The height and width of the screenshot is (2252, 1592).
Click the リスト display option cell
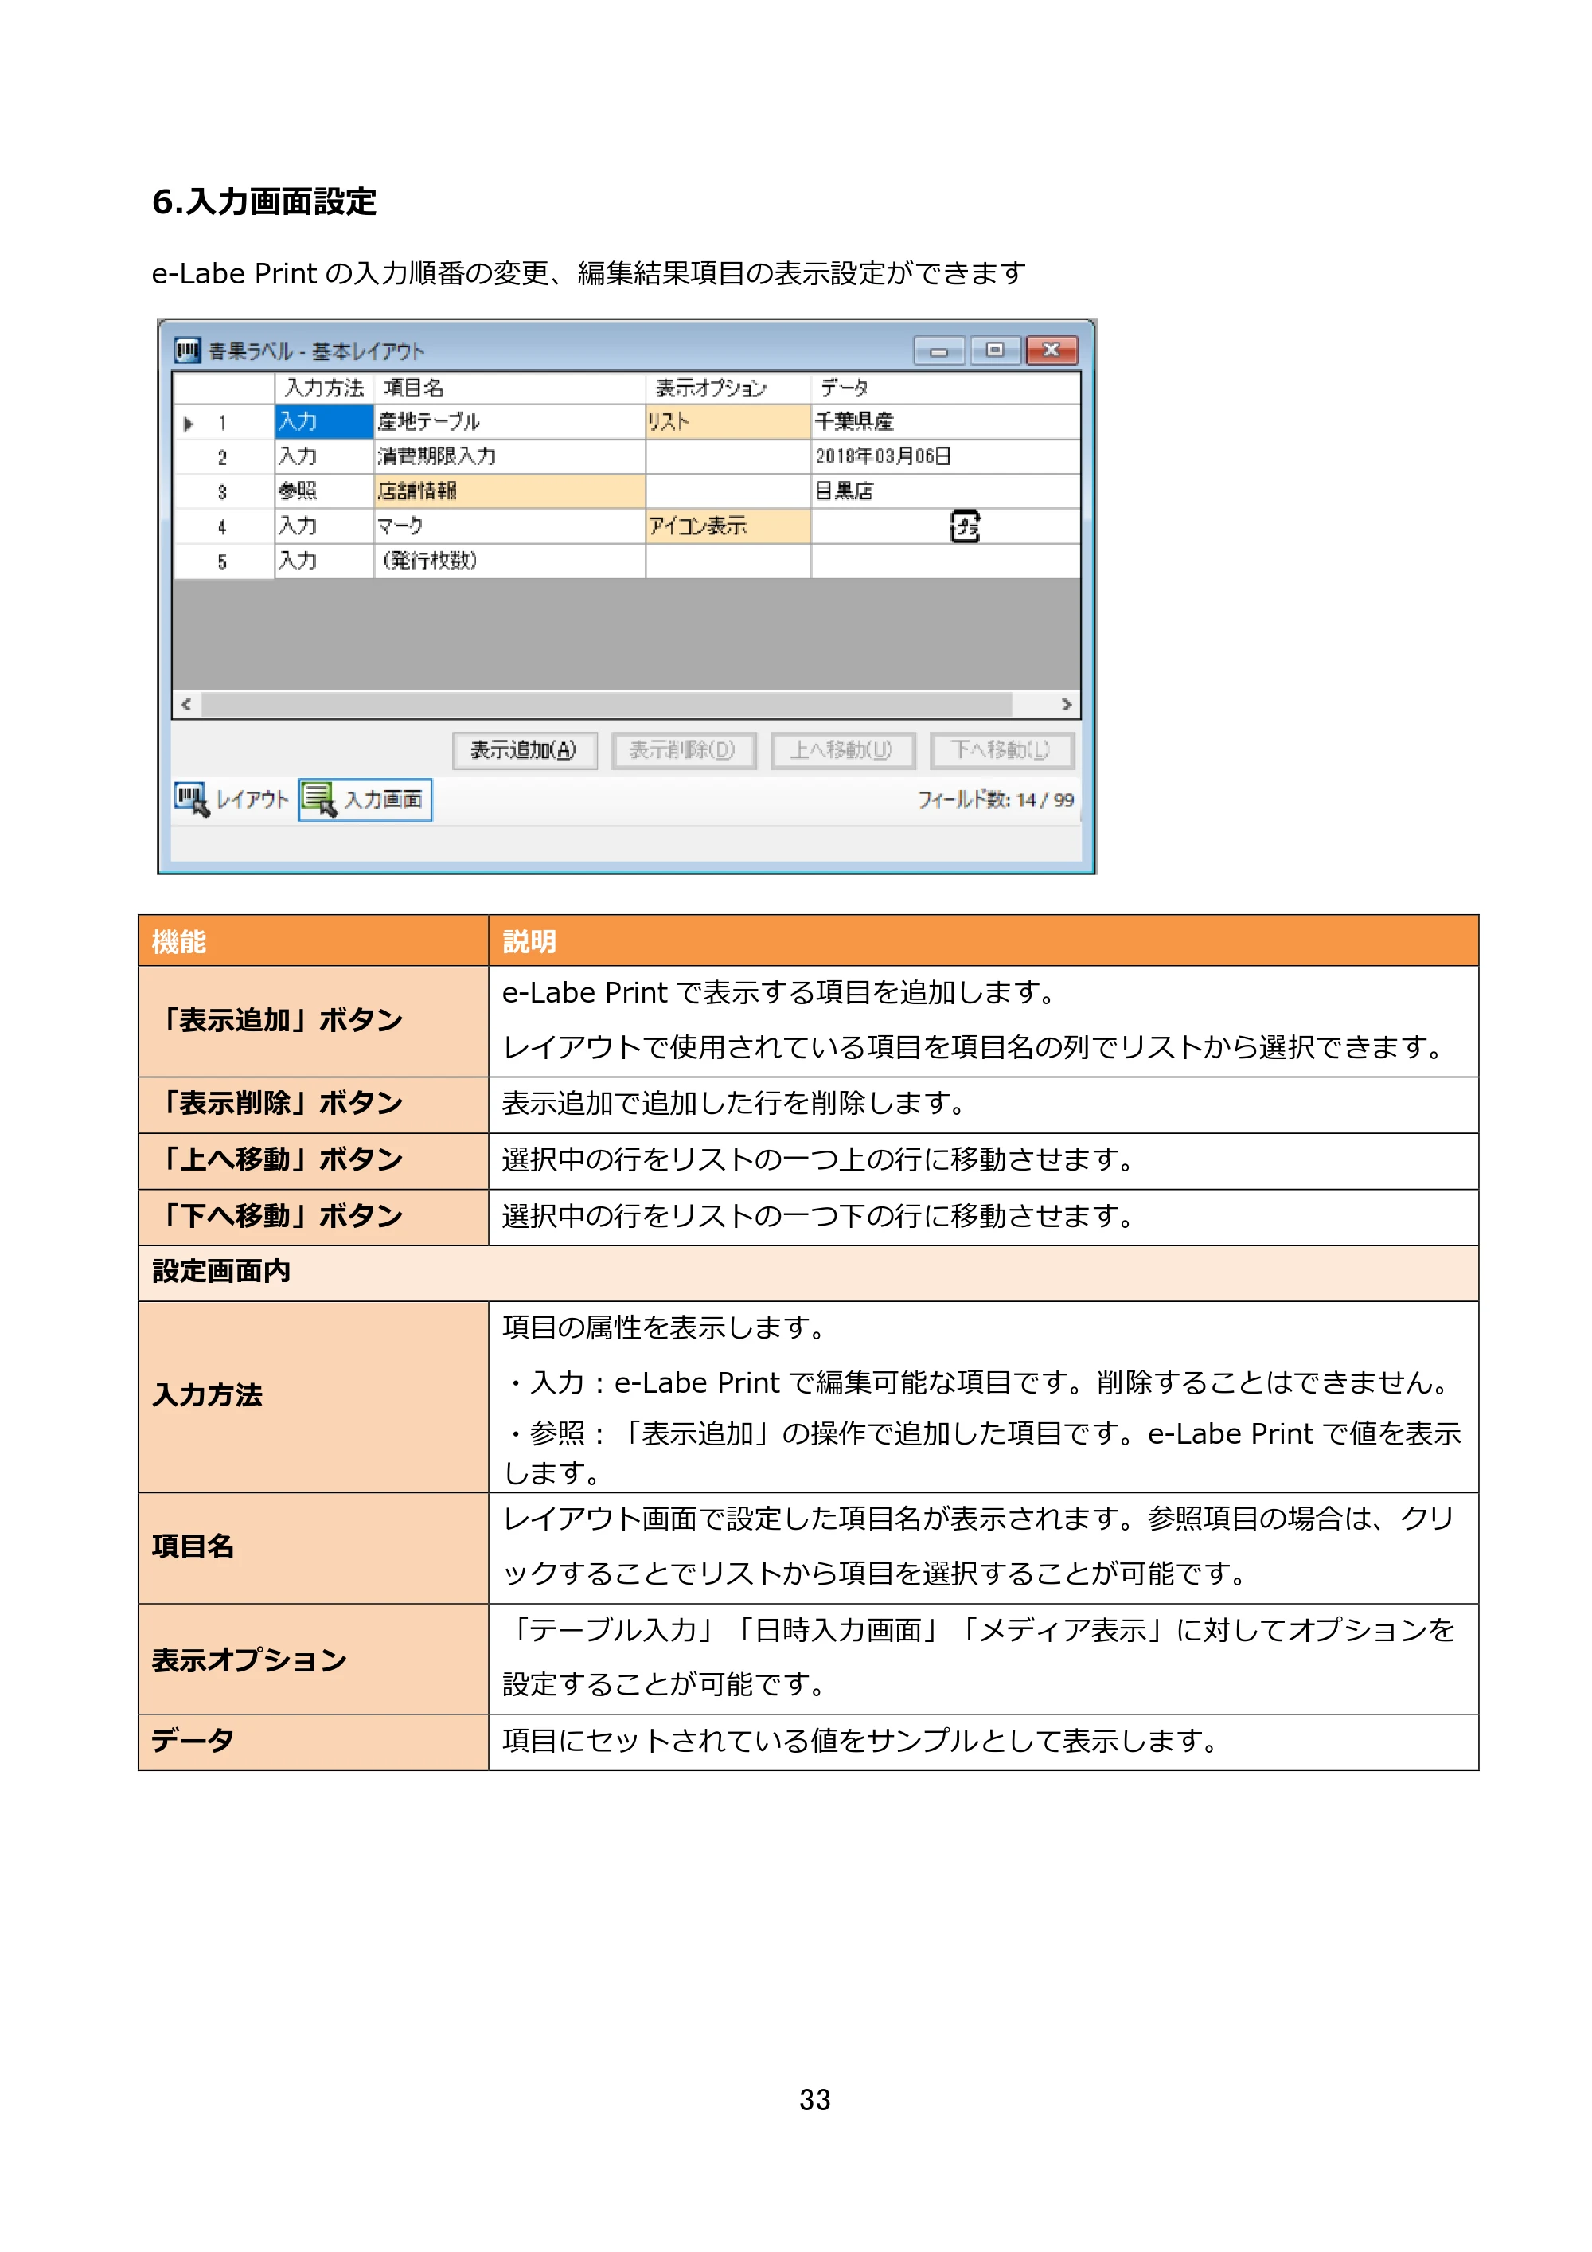point(728,422)
